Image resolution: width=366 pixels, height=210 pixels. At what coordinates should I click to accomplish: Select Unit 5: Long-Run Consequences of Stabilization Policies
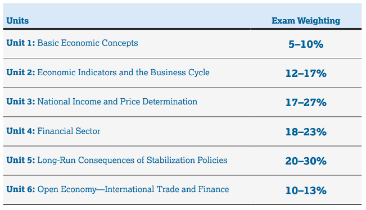[x=117, y=161]
